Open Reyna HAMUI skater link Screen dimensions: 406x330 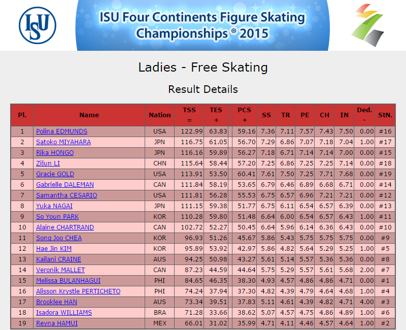click(x=57, y=323)
